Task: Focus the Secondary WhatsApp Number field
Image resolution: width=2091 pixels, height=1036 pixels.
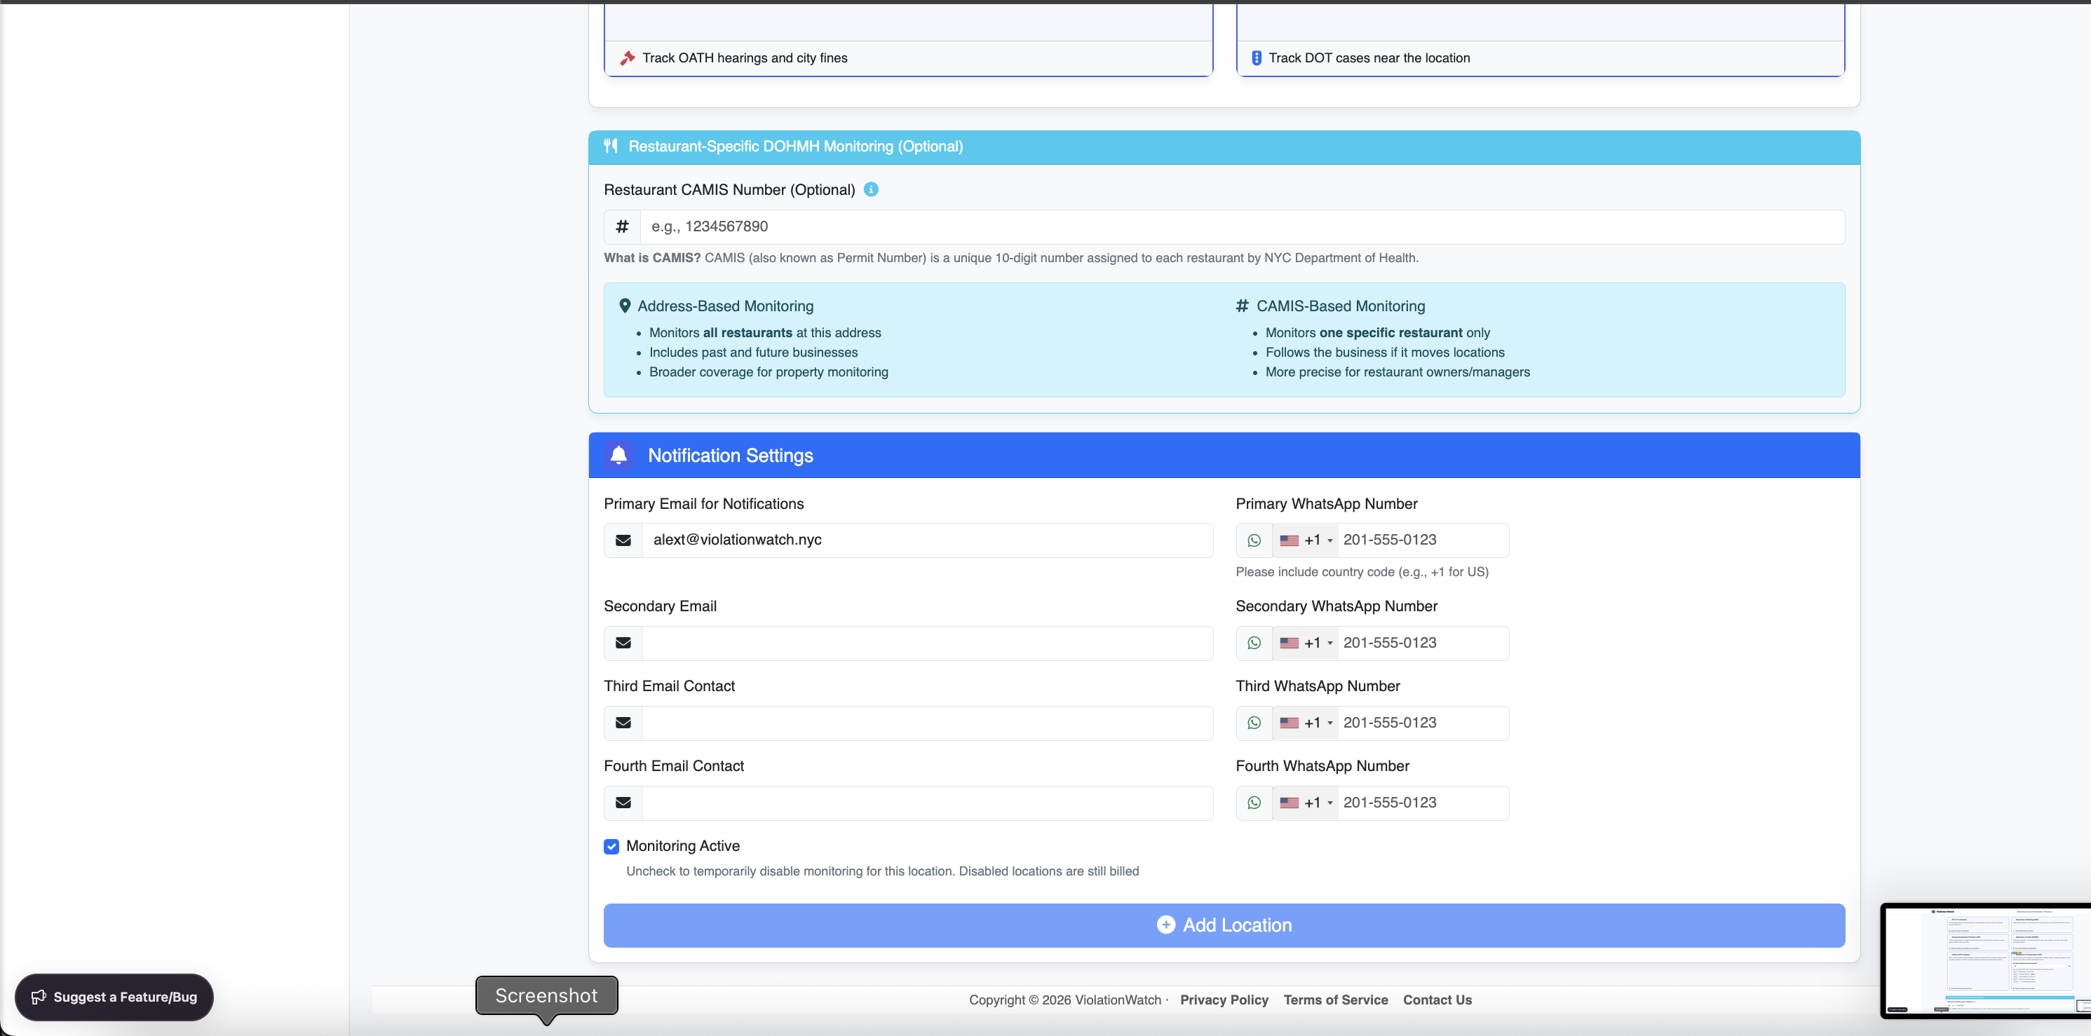Action: [1423, 643]
